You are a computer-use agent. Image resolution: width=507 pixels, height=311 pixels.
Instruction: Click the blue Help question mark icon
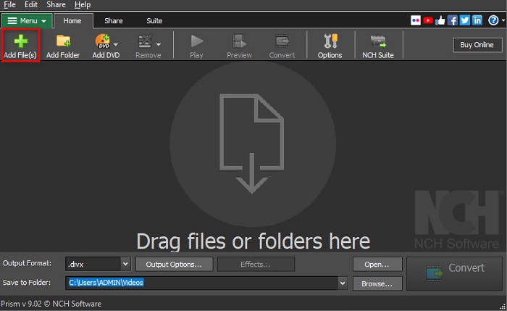pyautogui.click(x=493, y=20)
